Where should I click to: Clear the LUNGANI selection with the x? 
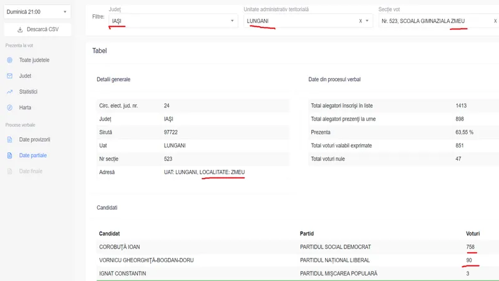360,21
